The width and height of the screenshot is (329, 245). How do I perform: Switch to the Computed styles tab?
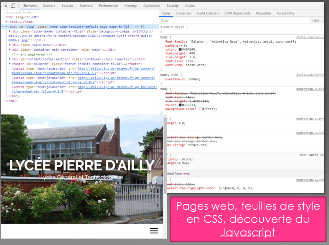(183, 13)
